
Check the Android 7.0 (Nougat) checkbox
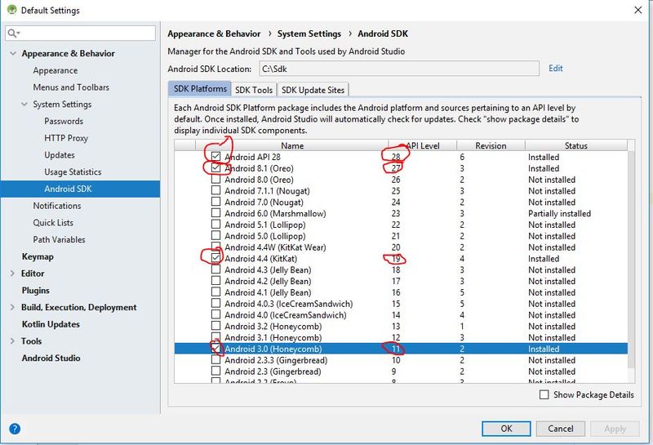[x=215, y=201]
